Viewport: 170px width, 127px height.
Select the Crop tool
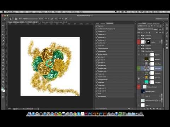tap(3, 38)
